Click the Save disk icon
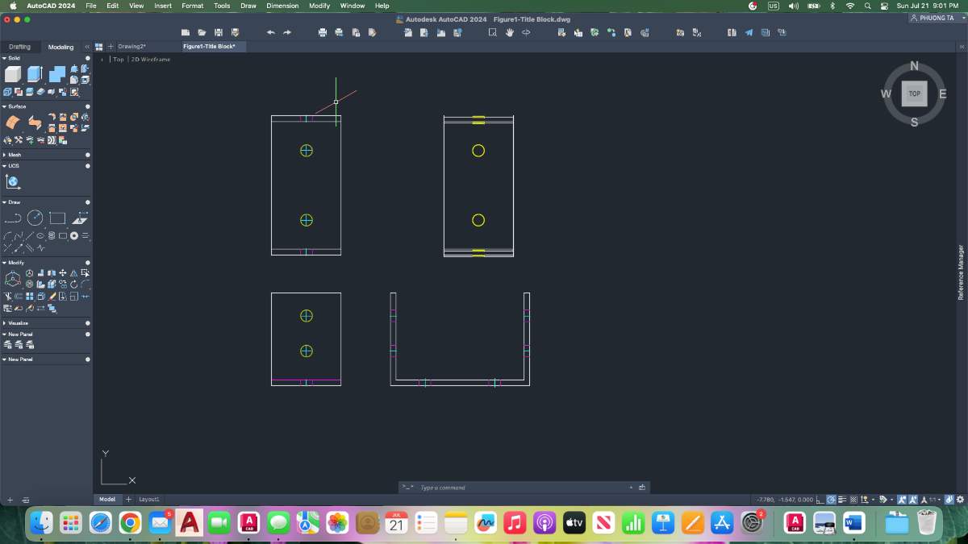 [218, 33]
